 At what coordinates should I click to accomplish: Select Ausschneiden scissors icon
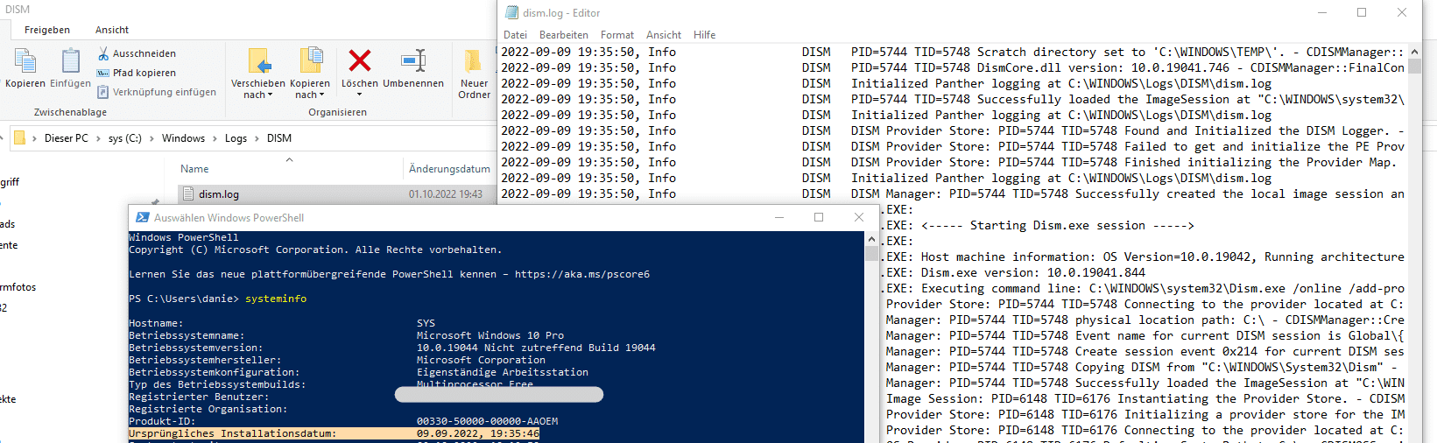pyautogui.click(x=103, y=53)
